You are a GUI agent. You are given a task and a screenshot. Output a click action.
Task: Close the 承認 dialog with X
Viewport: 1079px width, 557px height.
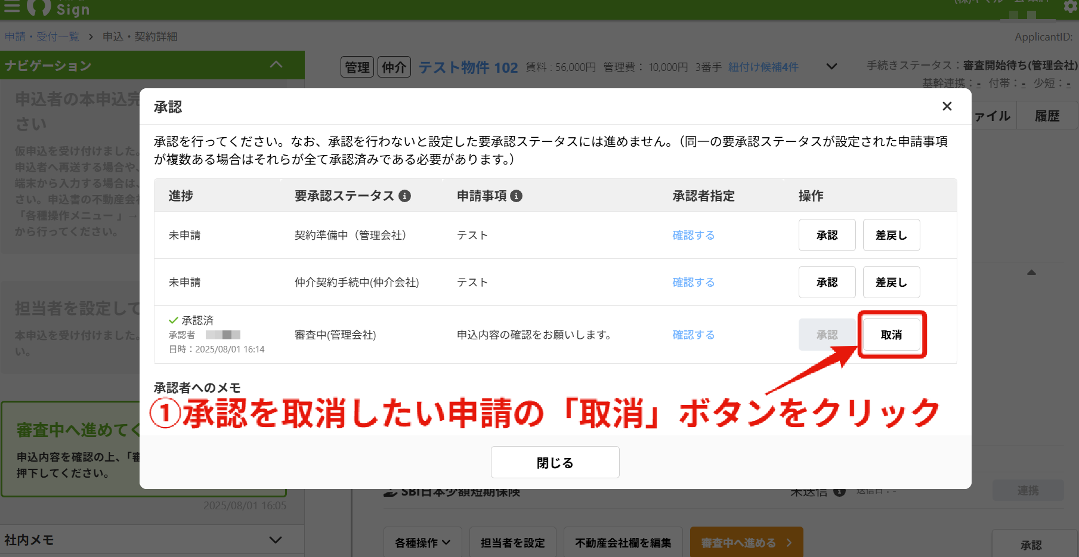click(x=947, y=106)
